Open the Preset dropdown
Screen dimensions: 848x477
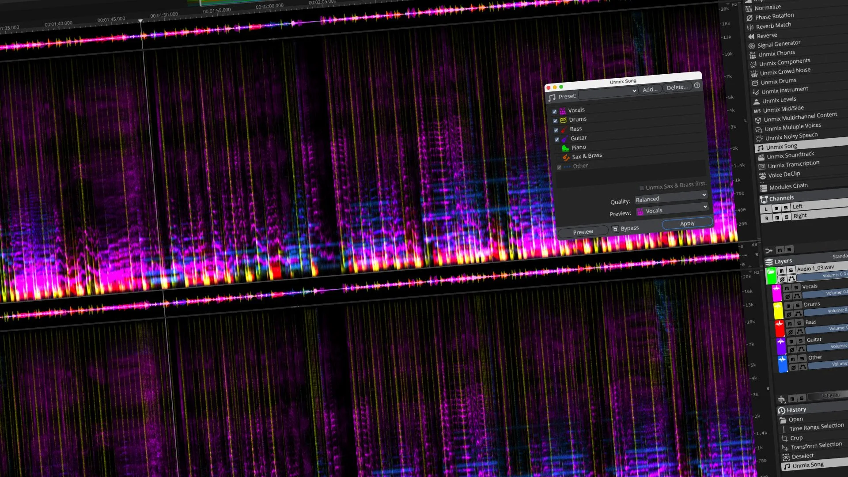coord(608,93)
